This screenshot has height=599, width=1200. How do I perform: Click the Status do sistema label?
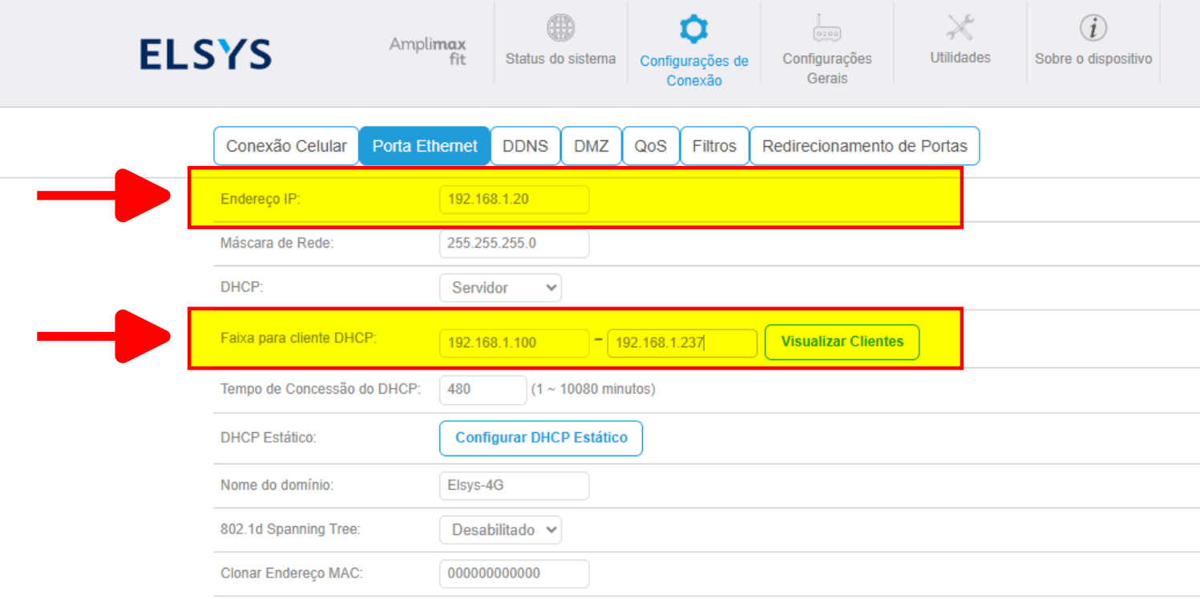560,59
